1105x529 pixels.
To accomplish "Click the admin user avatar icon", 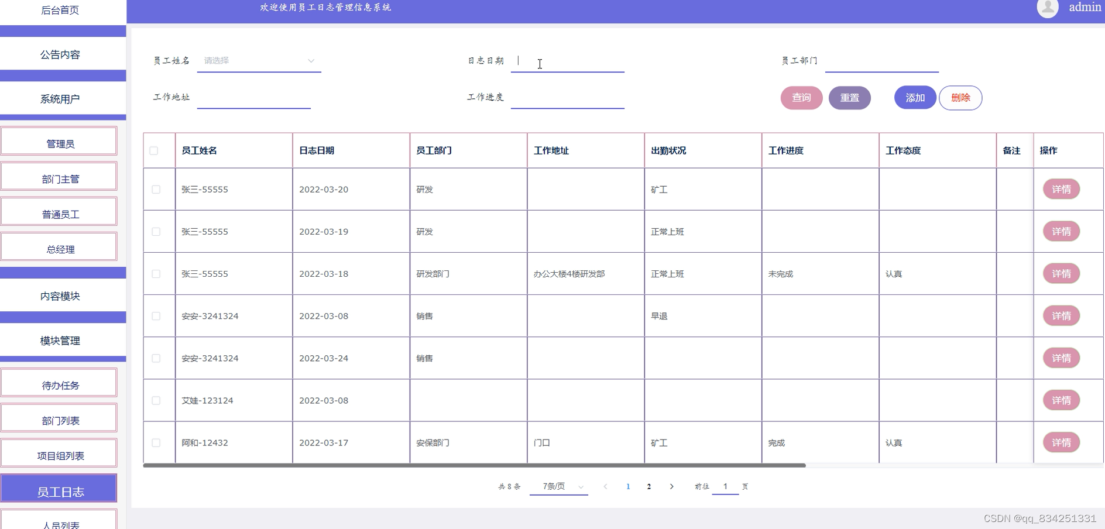I will pyautogui.click(x=1047, y=8).
